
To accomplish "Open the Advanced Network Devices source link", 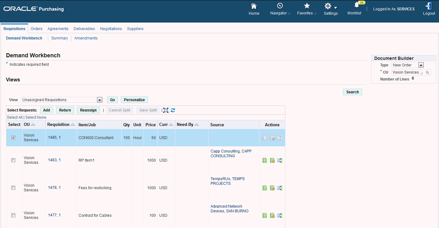I will click(229, 209).
